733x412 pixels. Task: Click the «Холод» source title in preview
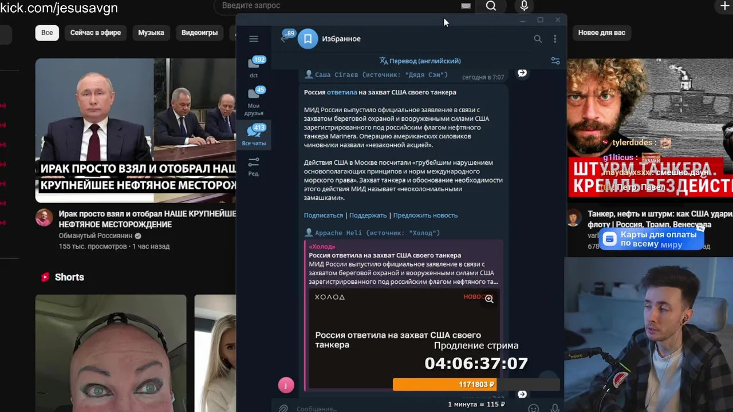322,247
